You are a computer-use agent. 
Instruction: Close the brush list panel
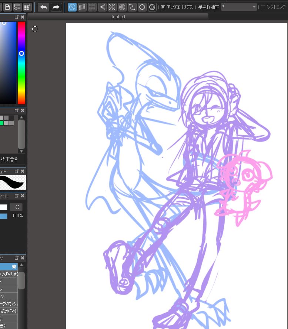tap(23, 258)
